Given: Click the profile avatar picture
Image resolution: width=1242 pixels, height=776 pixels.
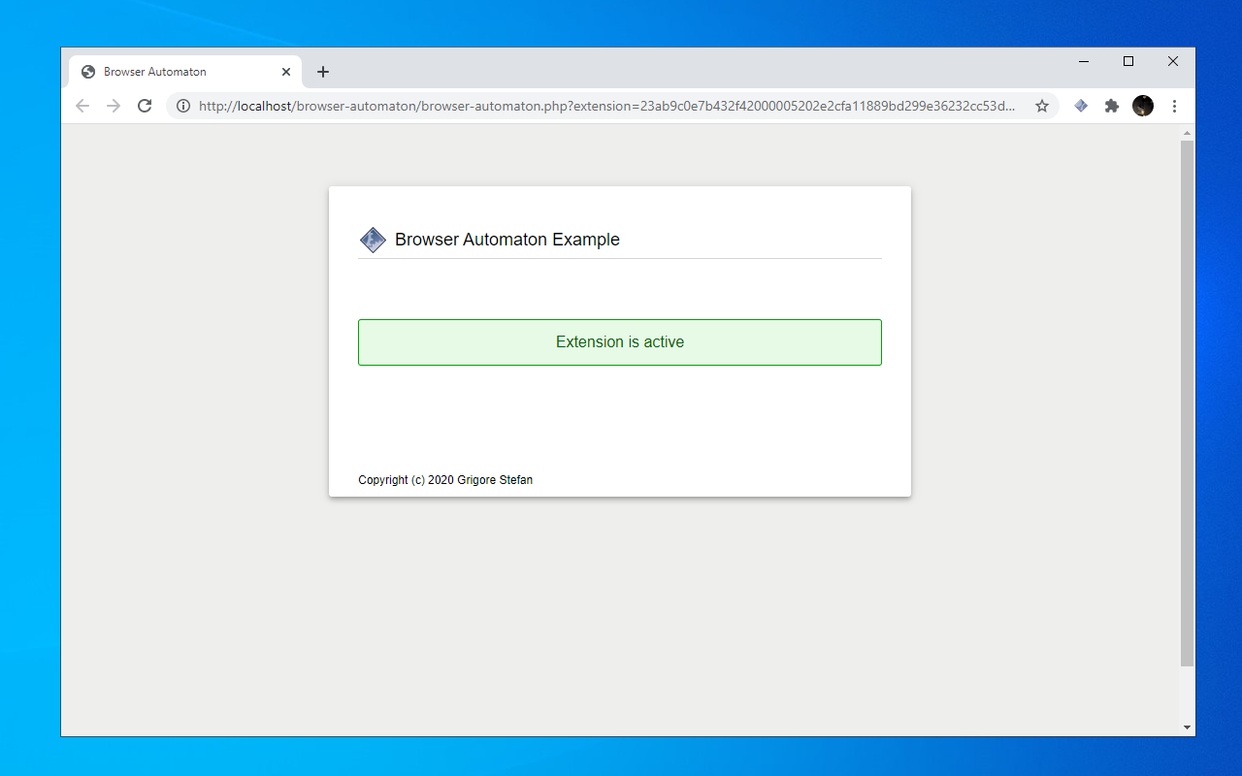Looking at the screenshot, I should [x=1143, y=106].
